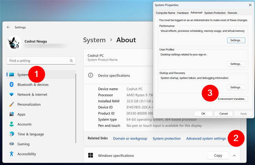Click the Codrut Neagu account name
The width and height of the screenshot is (255, 165).
pos(36,41)
